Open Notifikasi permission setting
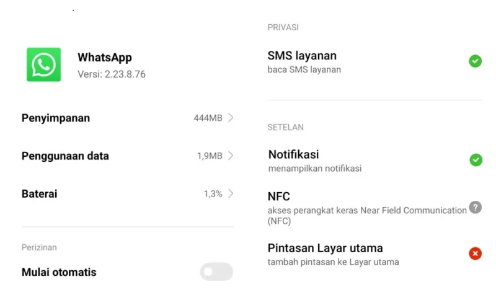This screenshot has width=496, height=300. pyautogui.click(x=375, y=161)
